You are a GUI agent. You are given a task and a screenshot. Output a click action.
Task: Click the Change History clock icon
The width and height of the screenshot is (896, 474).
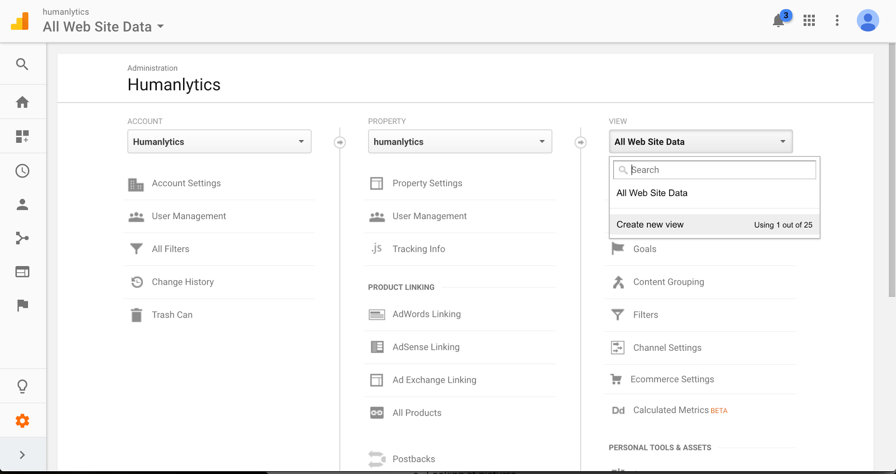pos(137,282)
